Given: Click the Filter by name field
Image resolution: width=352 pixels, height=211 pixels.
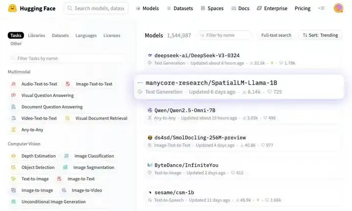Looking at the screenshot, I should [x=225, y=35].
